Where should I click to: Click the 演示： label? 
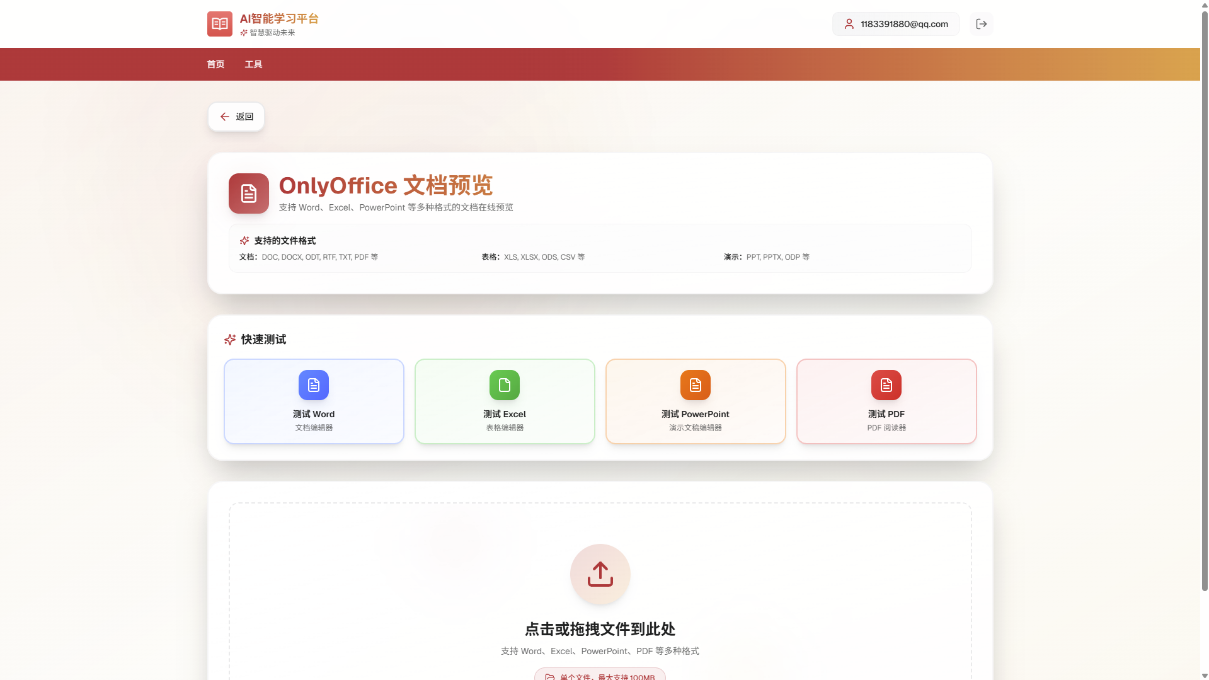pos(733,257)
